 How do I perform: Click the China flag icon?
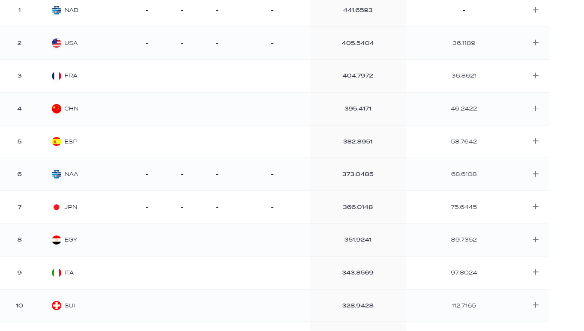point(57,108)
